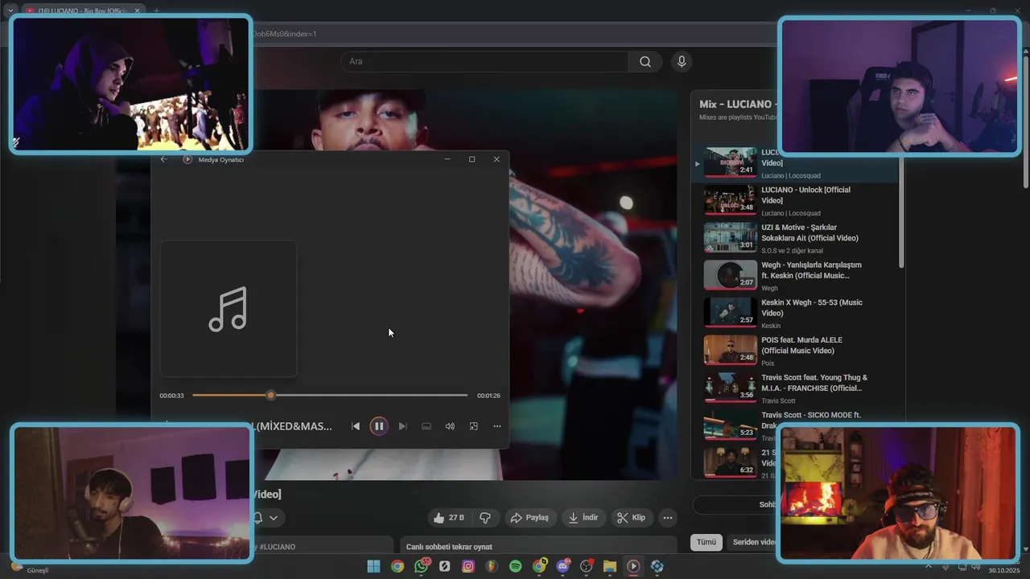Click the currently playing BIG BOY thumbnail
Viewport: 1030px width, 579px height.
[731, 162]
